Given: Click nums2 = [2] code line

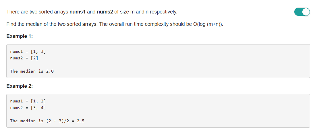Looking at the screenshot, I should 24,58.
